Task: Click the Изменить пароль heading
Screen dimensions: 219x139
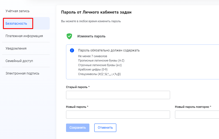Action: 91,36
